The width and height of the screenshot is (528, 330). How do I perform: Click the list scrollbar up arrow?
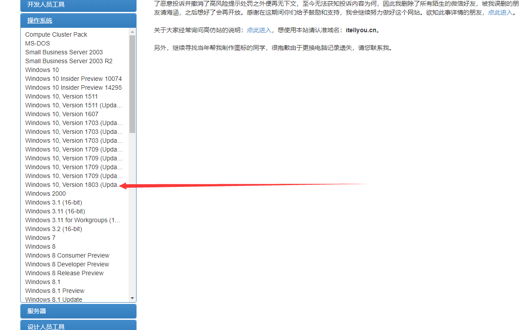click(x=132, y=32)
